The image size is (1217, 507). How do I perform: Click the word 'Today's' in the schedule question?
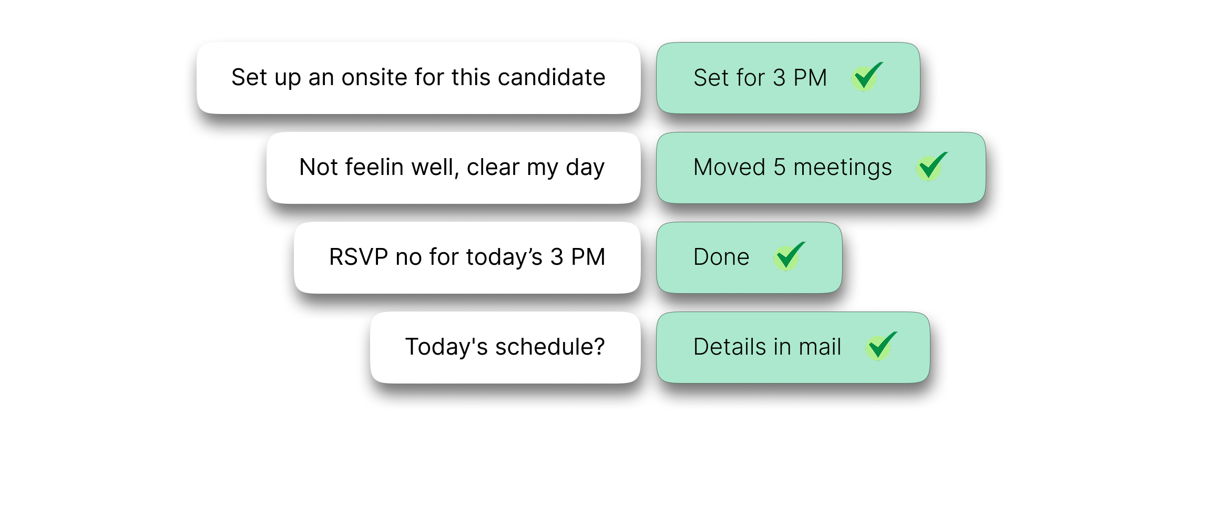click(446, 347)
